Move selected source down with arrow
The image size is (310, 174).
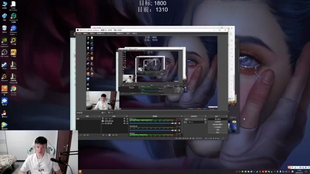117,135
